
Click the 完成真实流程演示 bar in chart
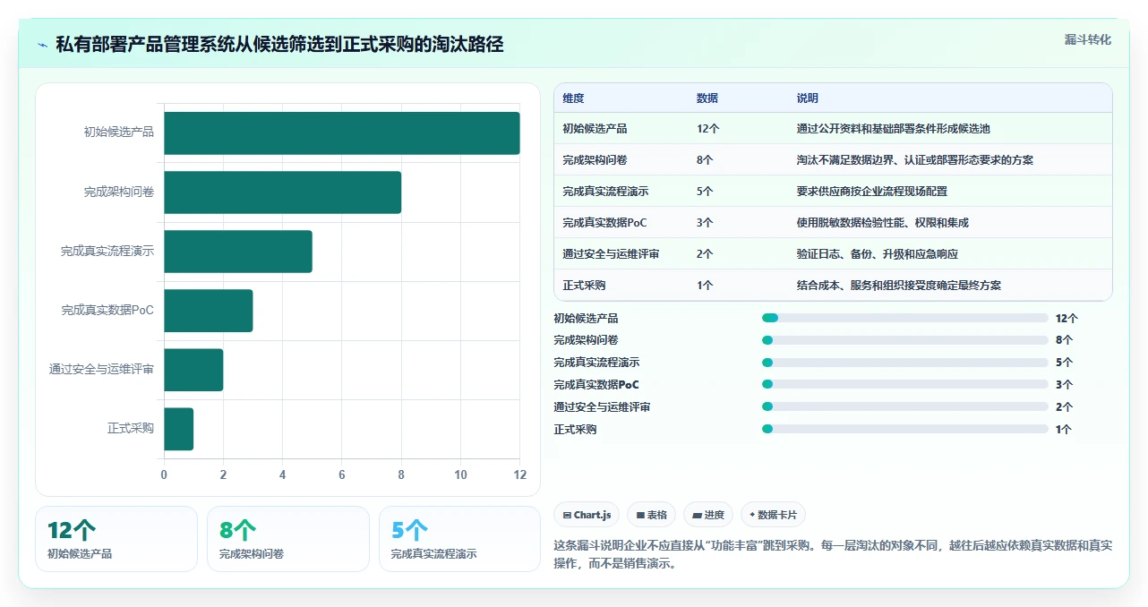coord(237,252)
